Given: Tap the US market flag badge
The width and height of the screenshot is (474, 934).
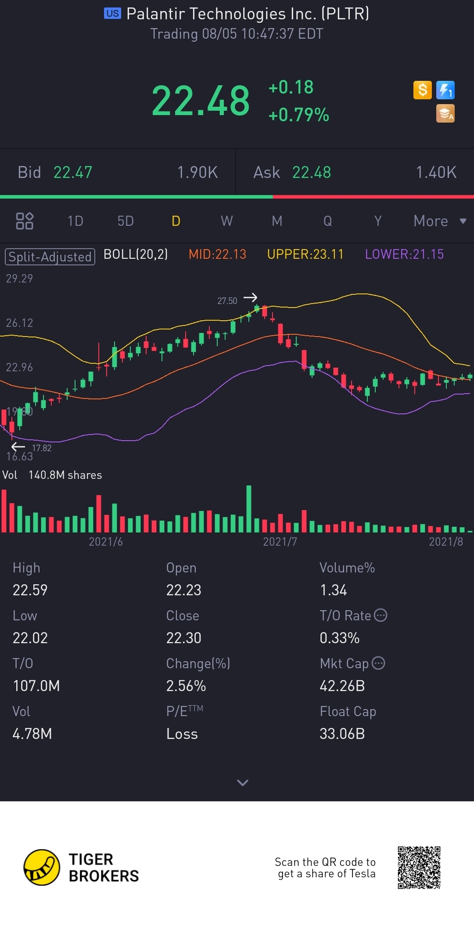Looking at the screenshot, I should pos(112,14).
